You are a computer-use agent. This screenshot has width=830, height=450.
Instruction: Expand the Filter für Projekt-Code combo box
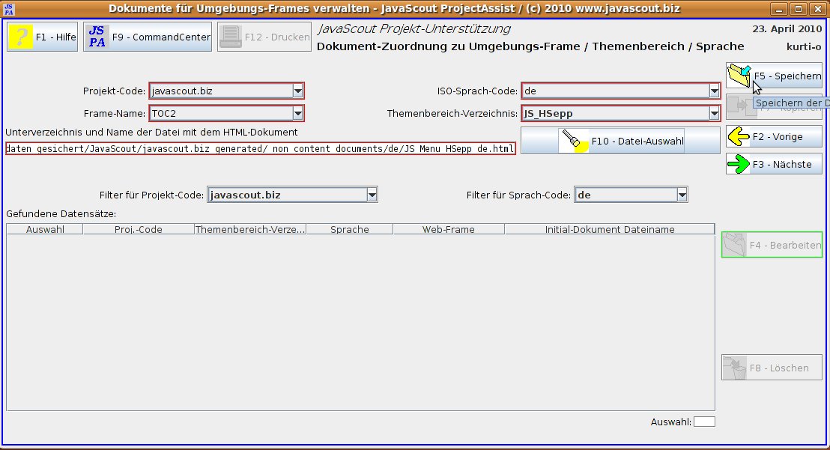372,195
